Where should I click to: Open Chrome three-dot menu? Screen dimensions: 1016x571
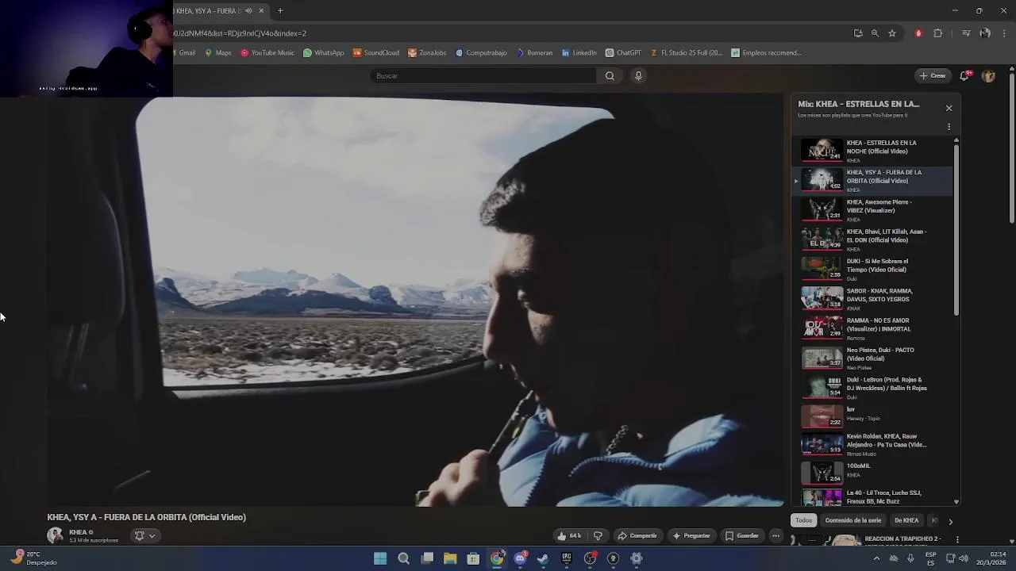pyautogui.click(x=1004, y=33)
